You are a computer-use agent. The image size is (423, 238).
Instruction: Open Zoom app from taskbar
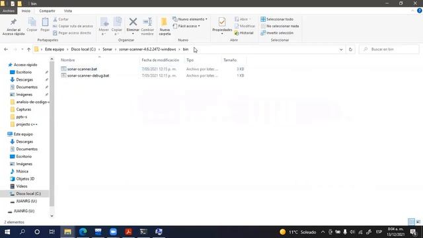(113, 232)
